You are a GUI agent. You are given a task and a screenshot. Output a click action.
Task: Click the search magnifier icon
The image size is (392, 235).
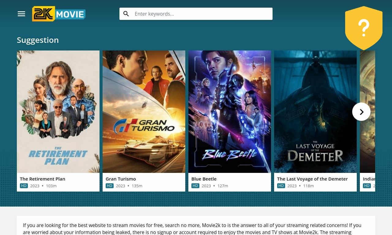(126, 14)
